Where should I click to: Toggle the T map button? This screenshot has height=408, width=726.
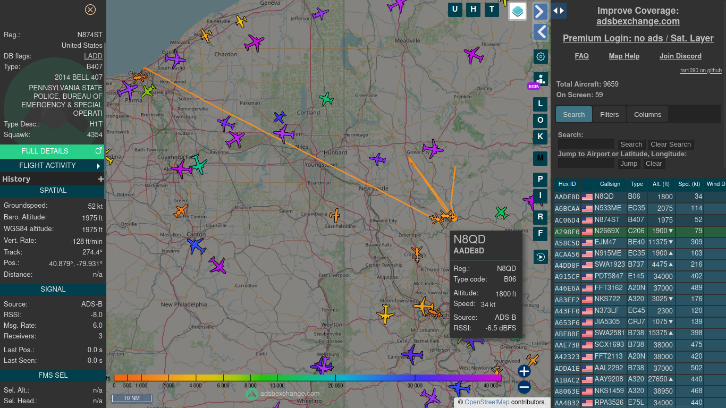coord(492,10)
